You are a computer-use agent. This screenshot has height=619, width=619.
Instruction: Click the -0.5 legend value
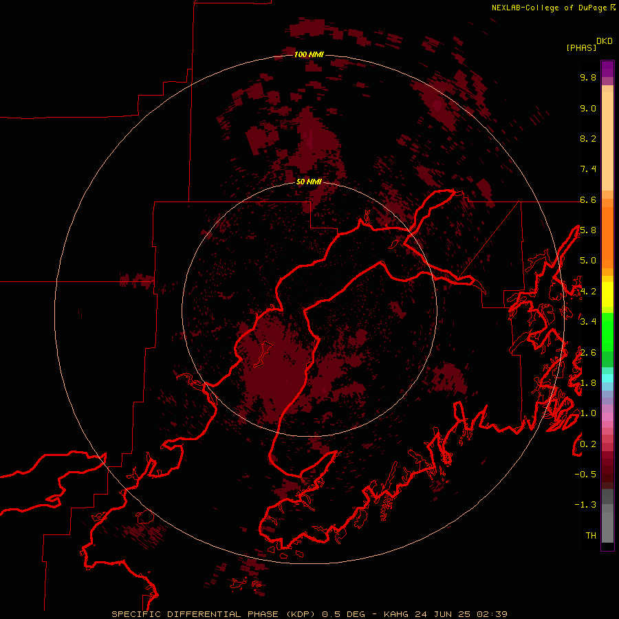585,475
